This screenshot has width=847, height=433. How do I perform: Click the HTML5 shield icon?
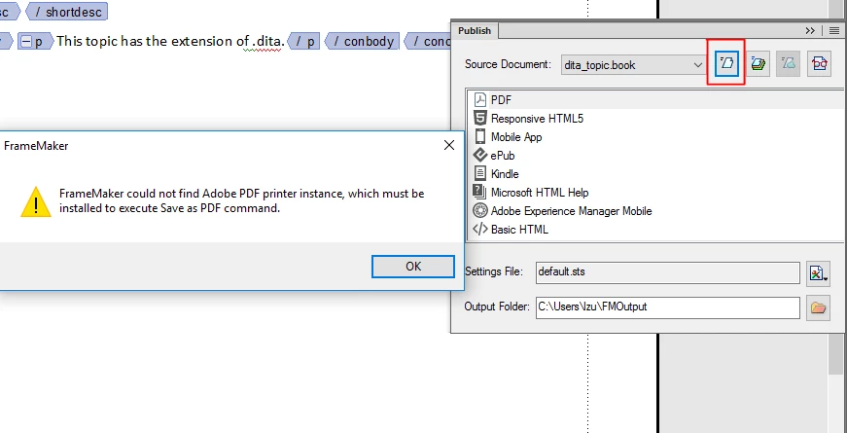(x=479, y=118)
